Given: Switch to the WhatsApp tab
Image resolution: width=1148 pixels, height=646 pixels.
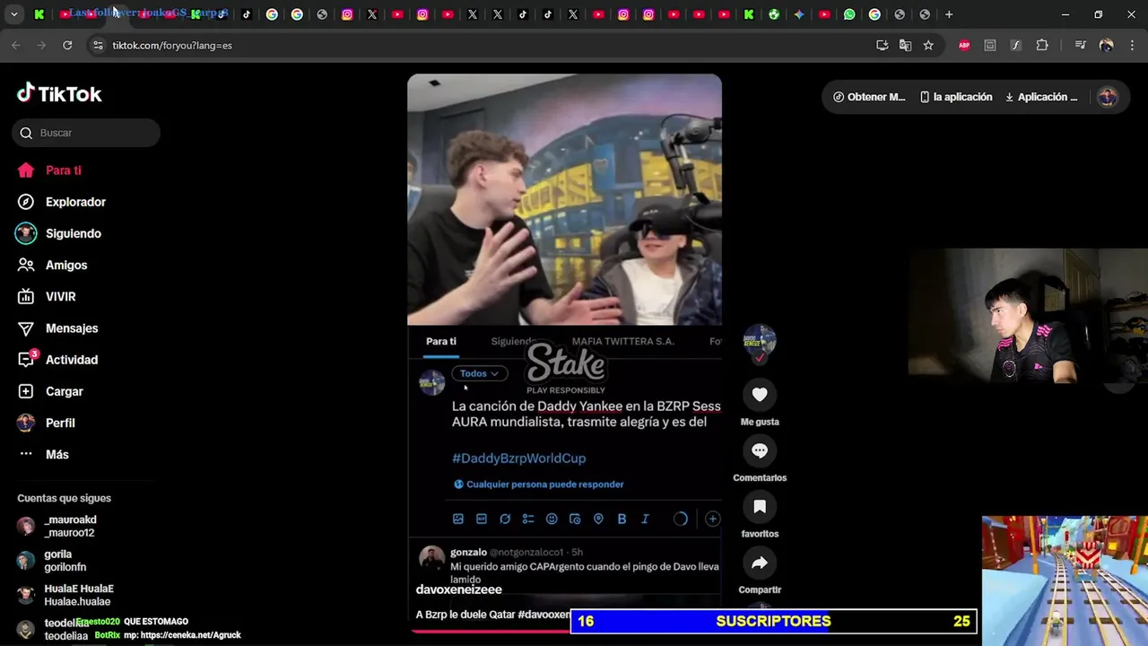Looking at the screenshot, I should 849,14.
